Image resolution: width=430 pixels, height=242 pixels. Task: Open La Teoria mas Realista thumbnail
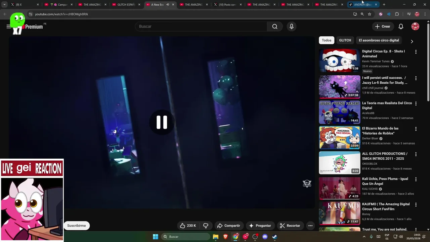(x=339, y=112)
